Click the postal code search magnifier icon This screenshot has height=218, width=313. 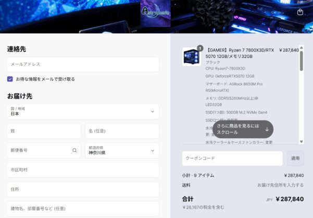(x=74, y=150)
